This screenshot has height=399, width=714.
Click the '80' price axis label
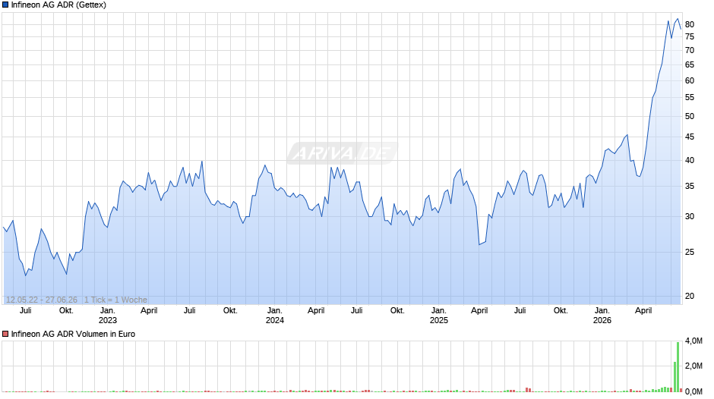pyautogui.click(x=690, y=24)
